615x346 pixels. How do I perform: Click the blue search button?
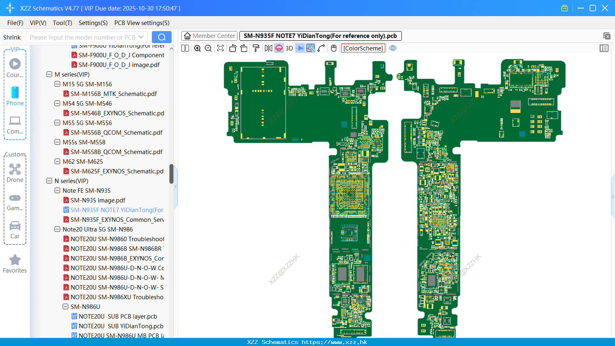click(162, 37)
